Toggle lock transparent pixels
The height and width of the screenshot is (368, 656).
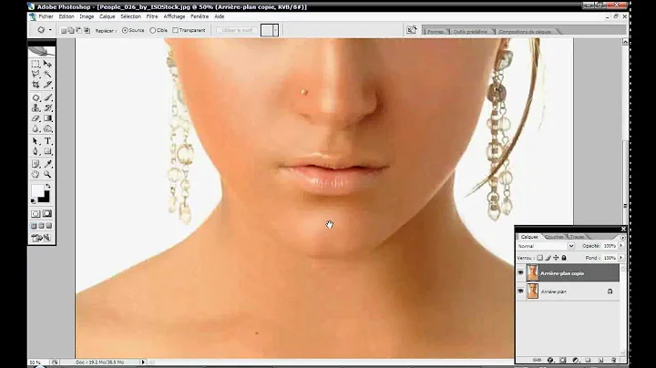click(539, 258)
